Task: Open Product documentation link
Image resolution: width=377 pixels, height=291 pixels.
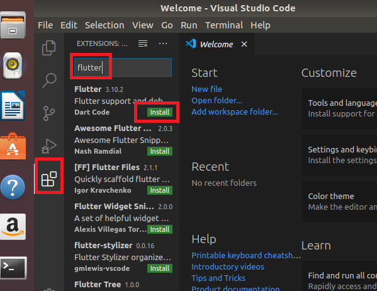Action: [235, 288]
